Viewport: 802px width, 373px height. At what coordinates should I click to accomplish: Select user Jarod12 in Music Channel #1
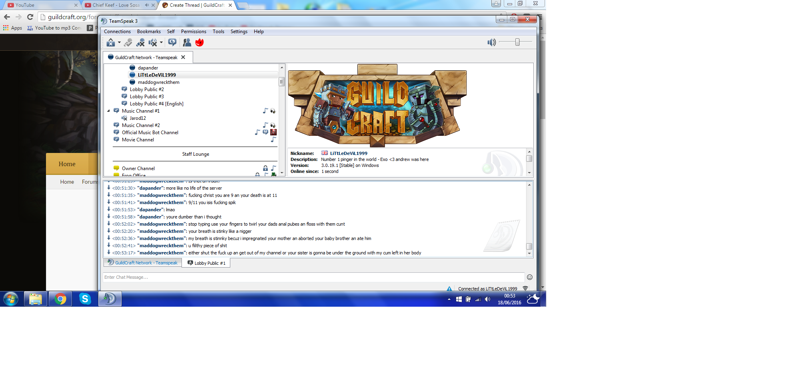(x=138, y=118)
